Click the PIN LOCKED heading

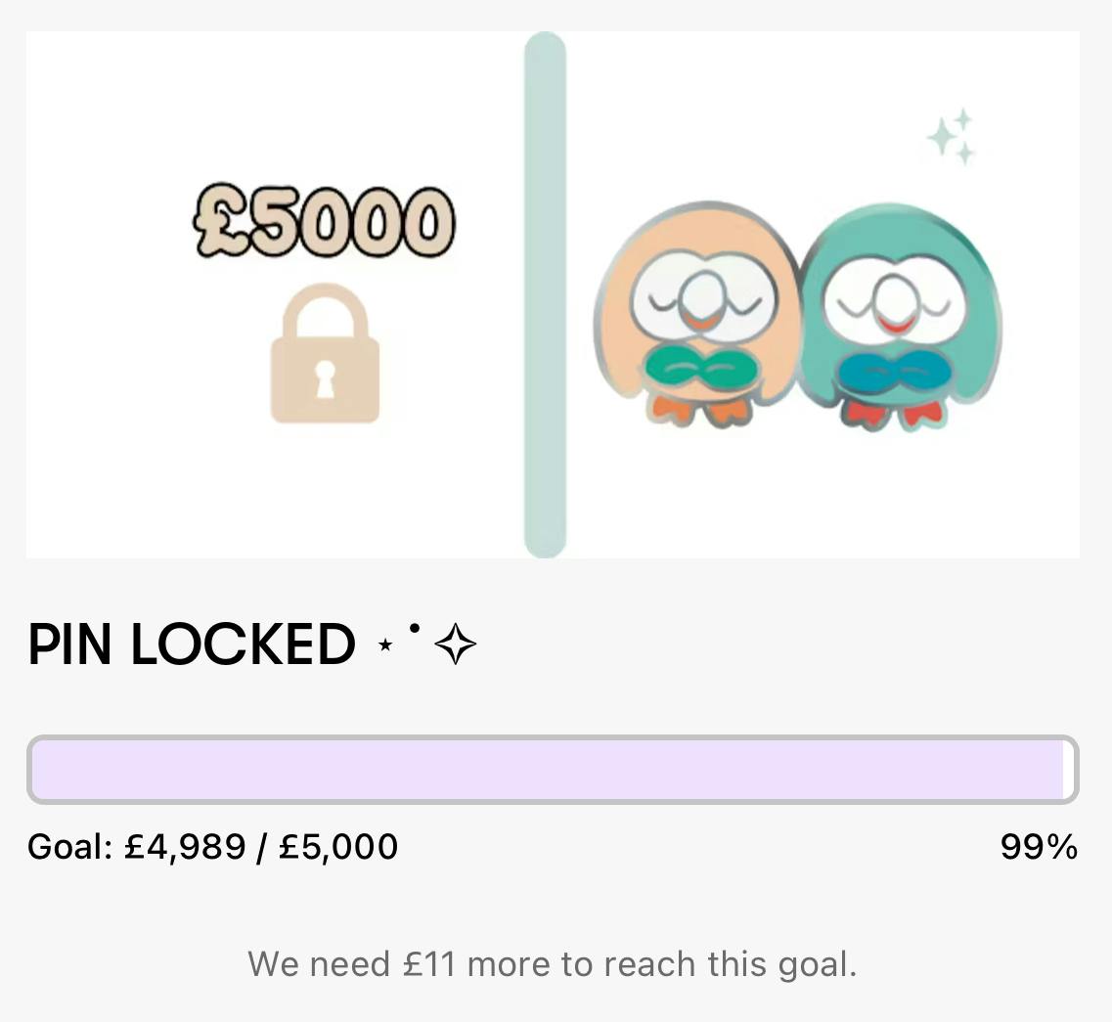point(192,645)
